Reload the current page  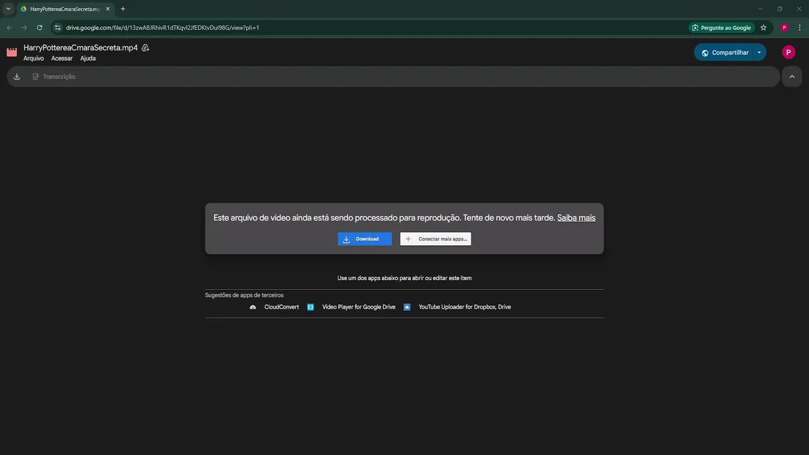point(40,28)
